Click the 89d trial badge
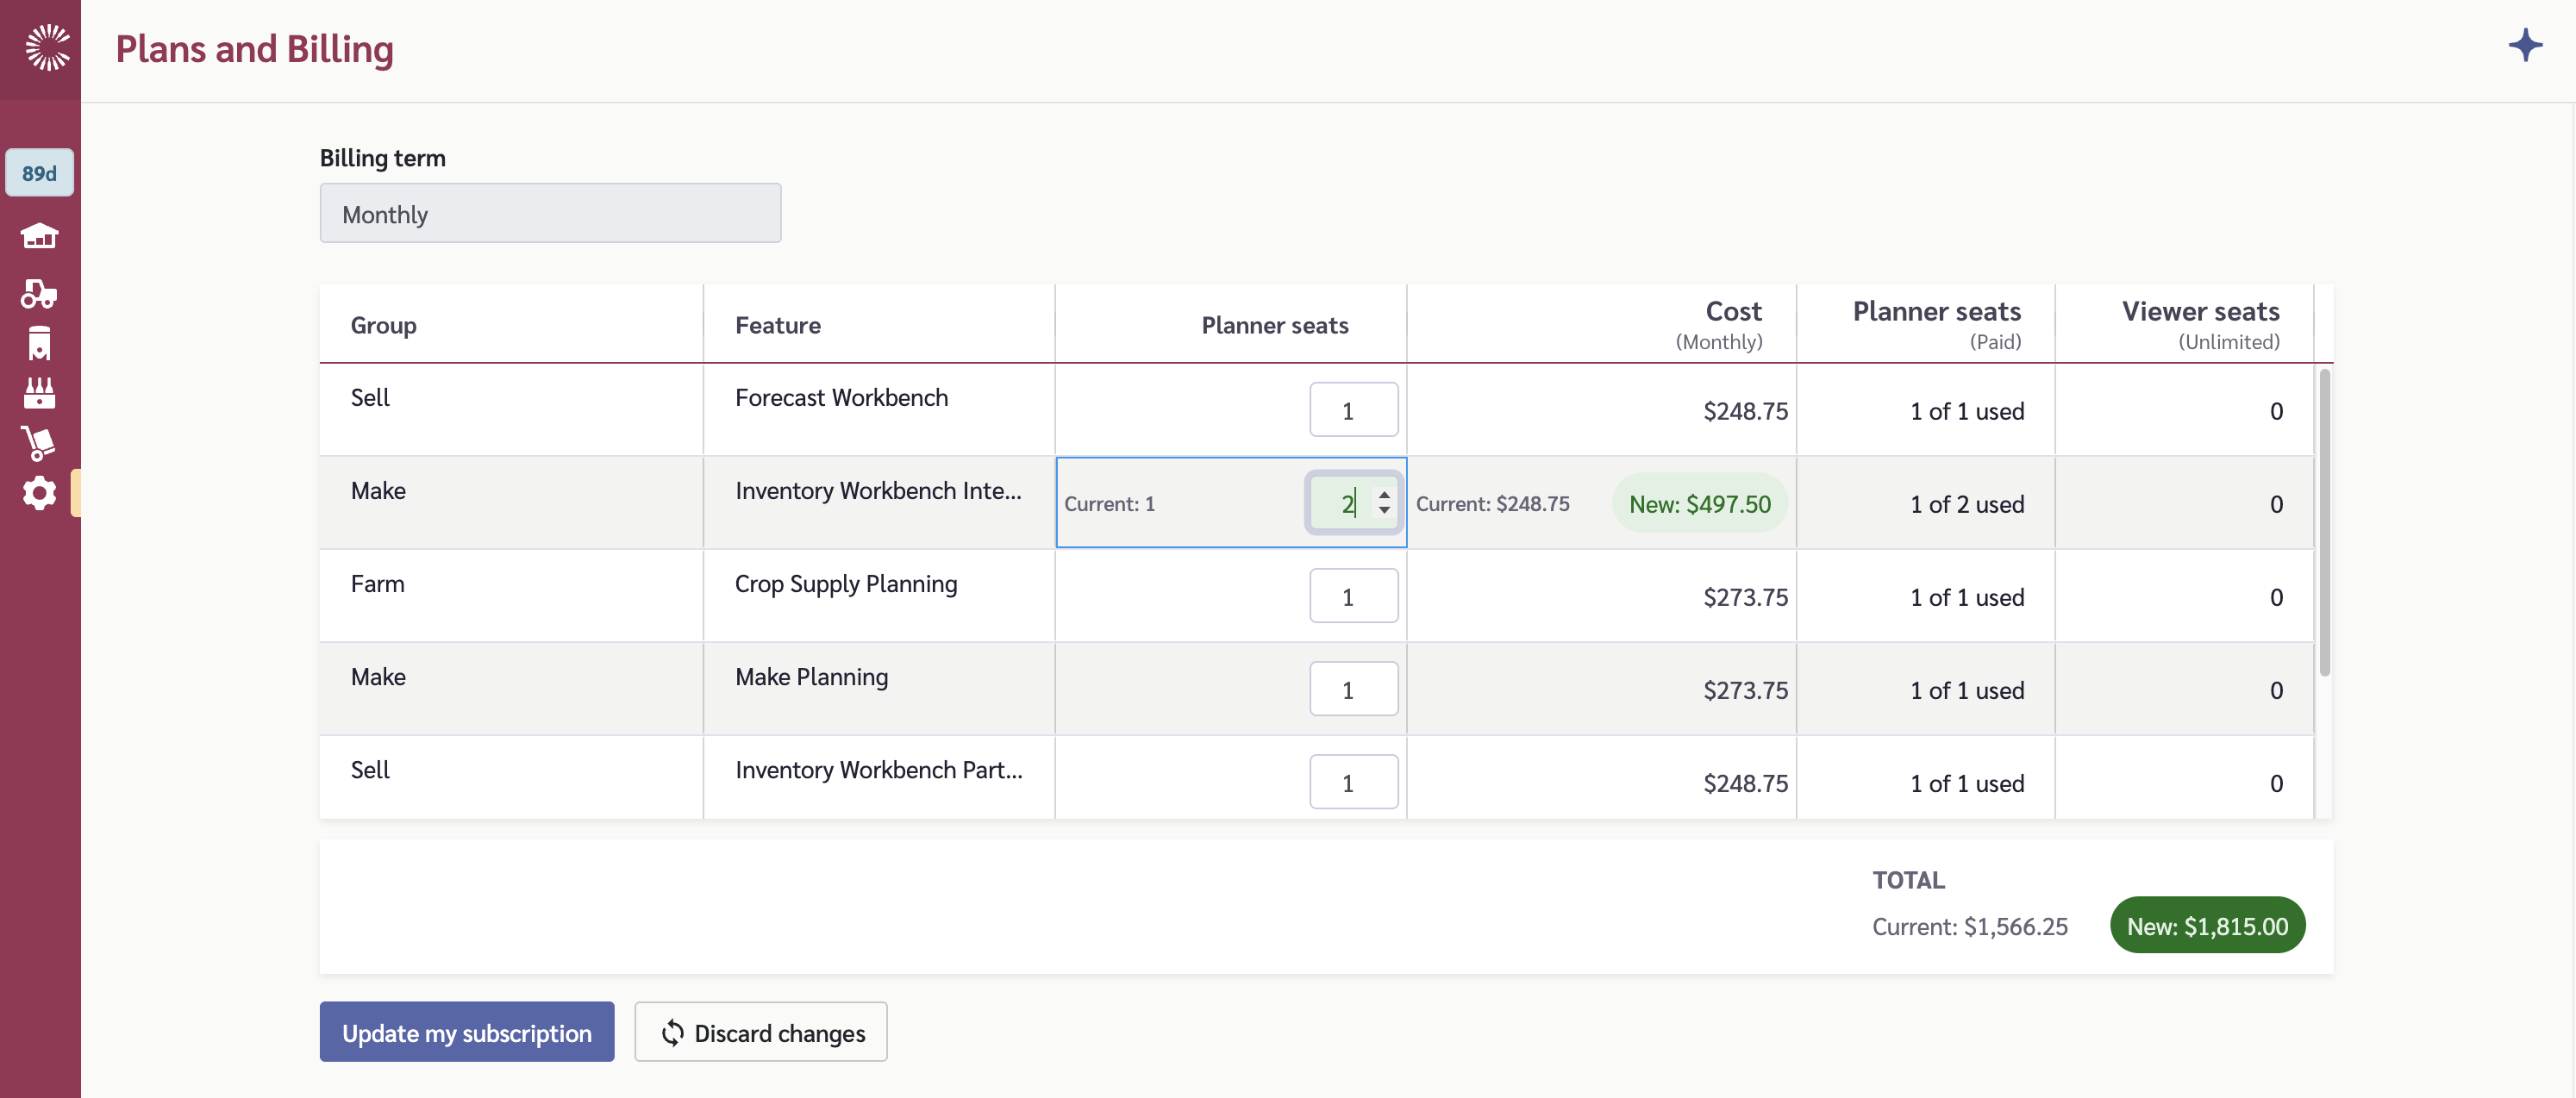This screenshot has width=2576, height=1098. click(x=39, y=173)
